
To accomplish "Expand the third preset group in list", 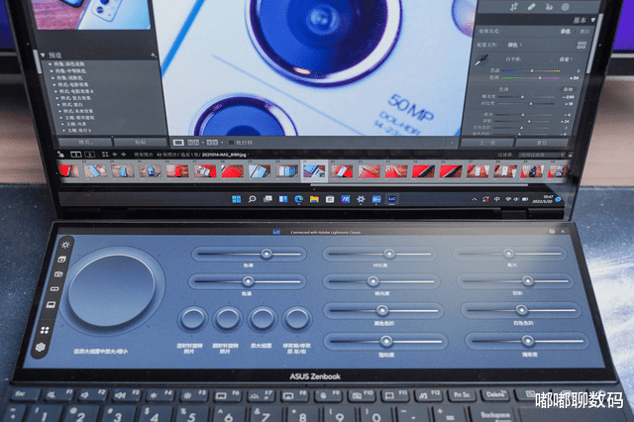I will tap(53, 77).
